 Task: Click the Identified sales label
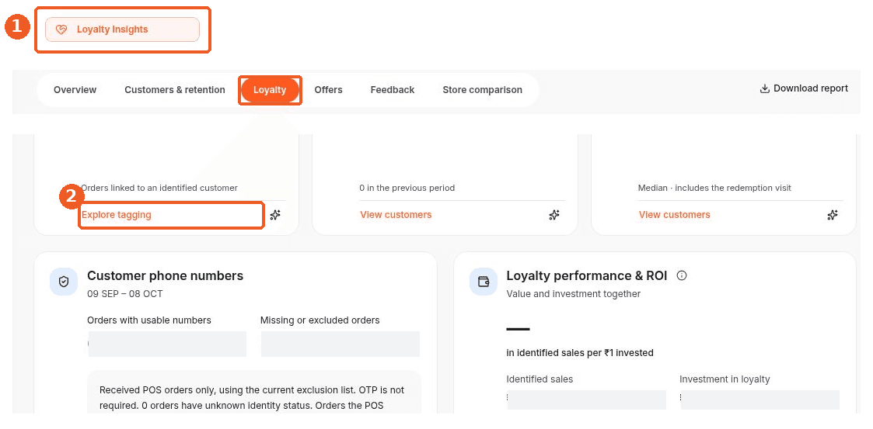[540, 379]
